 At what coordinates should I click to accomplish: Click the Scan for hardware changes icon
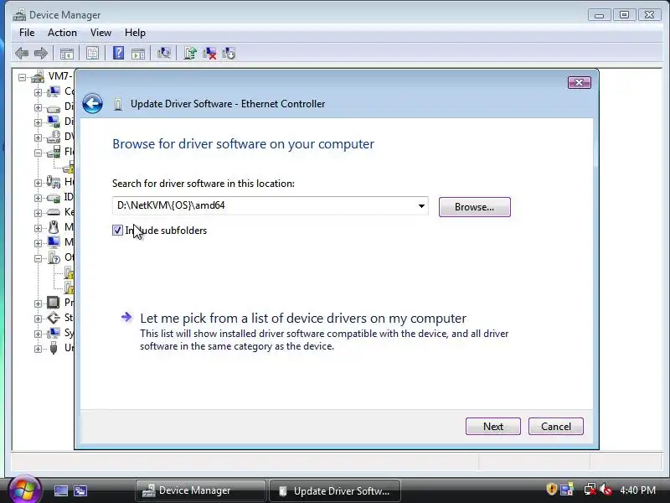(x=163, y=53)
